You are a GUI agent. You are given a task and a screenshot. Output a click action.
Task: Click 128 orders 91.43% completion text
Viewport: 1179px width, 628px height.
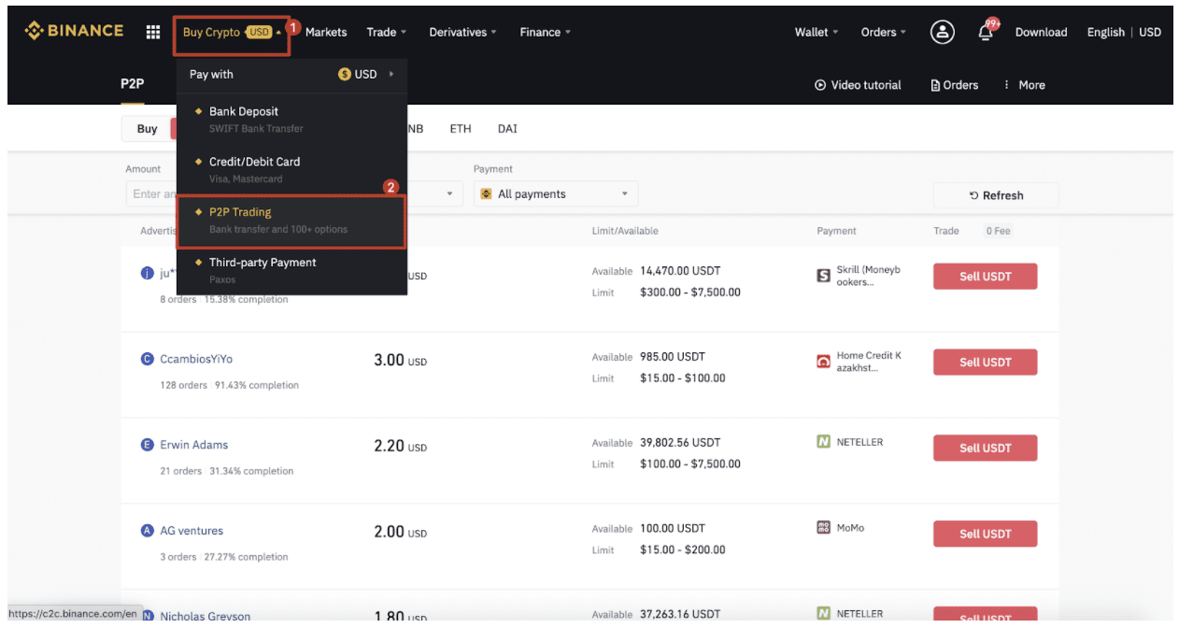[x=229, y=385]
